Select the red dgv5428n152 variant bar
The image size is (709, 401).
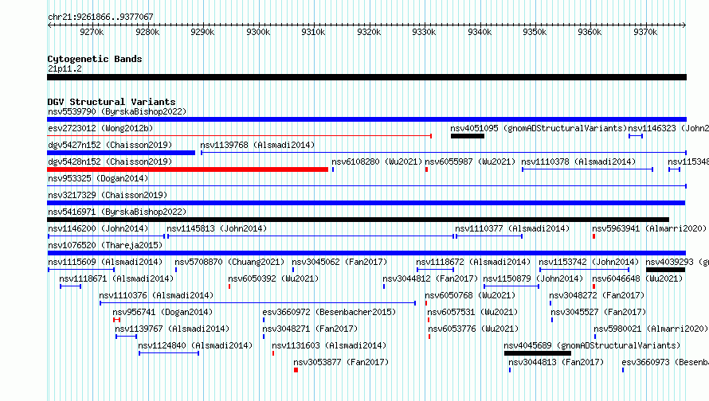tap(188, 169)
